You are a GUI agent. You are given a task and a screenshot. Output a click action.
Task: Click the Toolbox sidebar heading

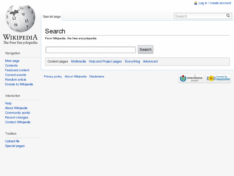pyautogui.click(x=11, y=133)
